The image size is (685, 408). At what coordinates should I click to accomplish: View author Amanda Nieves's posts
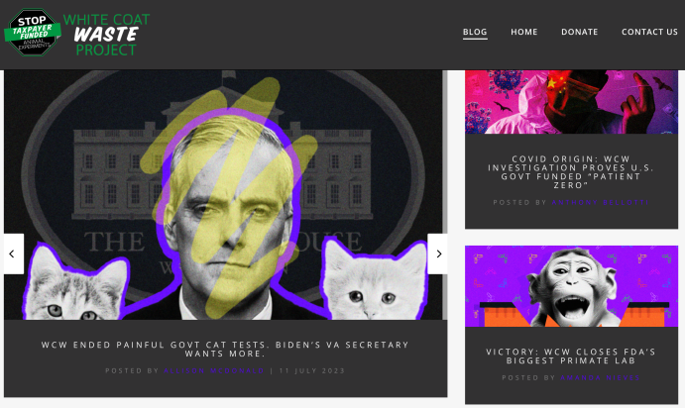[601, 378]
